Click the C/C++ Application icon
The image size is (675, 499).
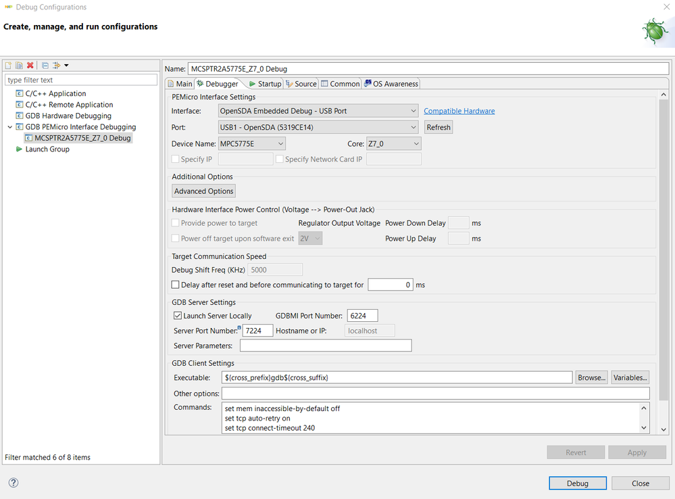pyautogui.click(x=19, y=94)
